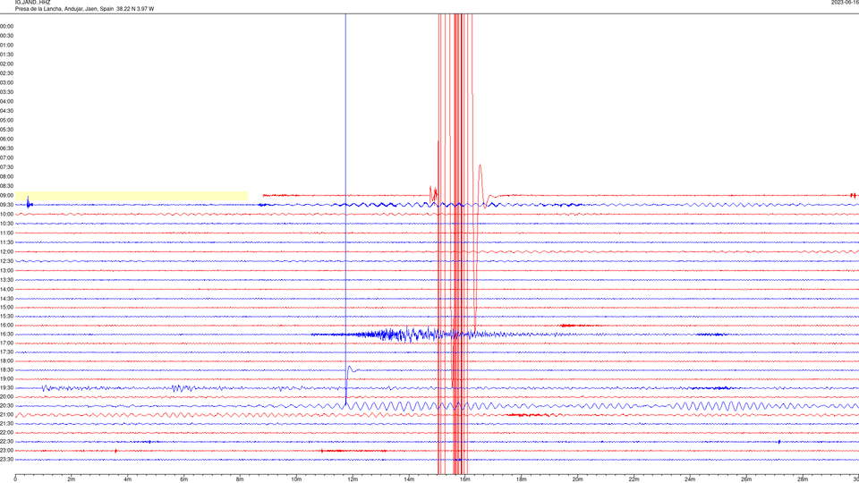Click the "14m" minute axis label
Viewport: 859px width, 483px height.
tap(409, 479)
